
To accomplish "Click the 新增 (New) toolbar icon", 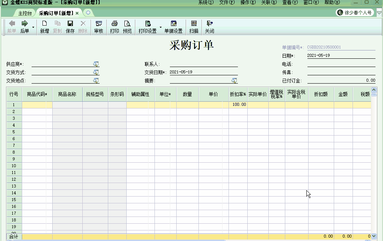I will 44,27.
